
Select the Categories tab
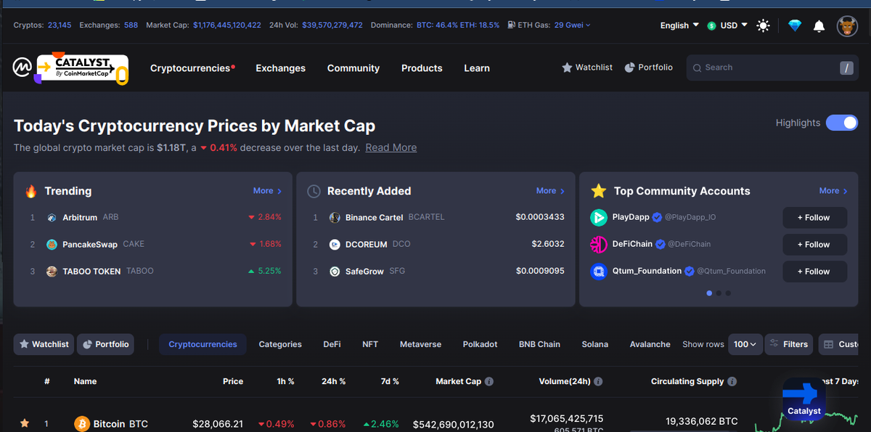(280, 344)
